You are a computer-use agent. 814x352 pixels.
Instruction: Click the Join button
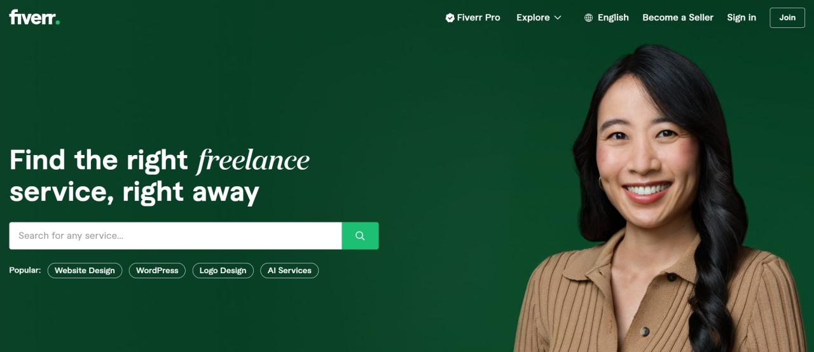pyautogui.click(x=787, y=18)
